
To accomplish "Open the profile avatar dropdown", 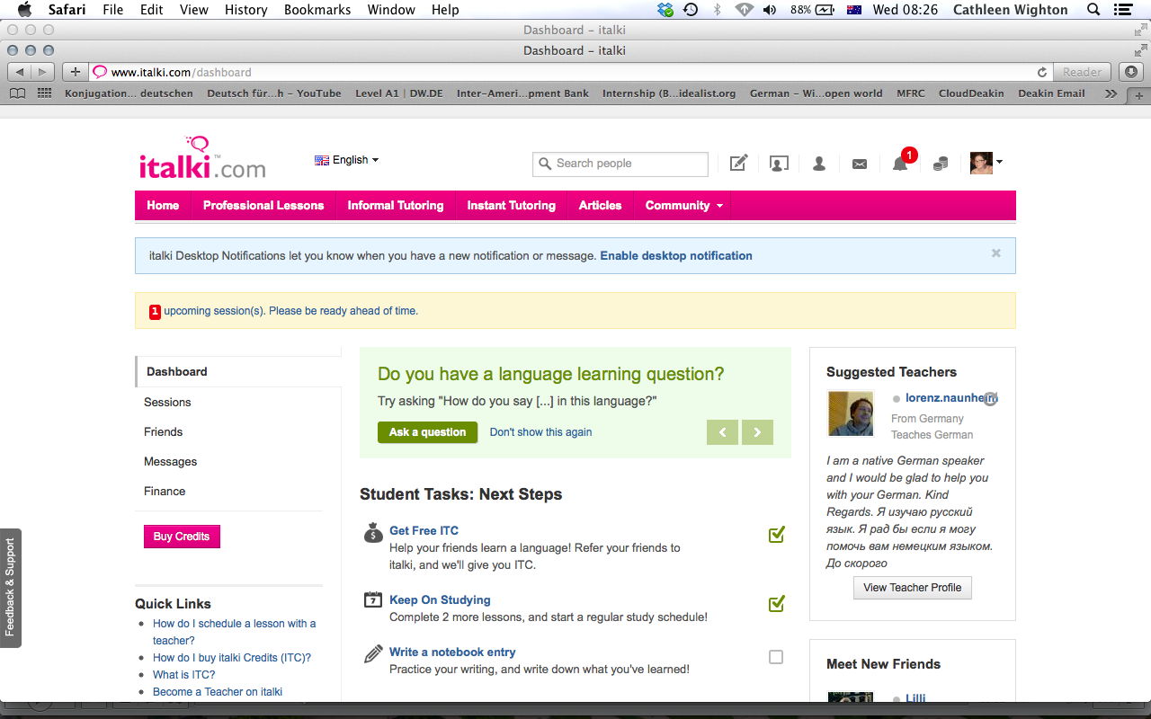I will point(986,163).
